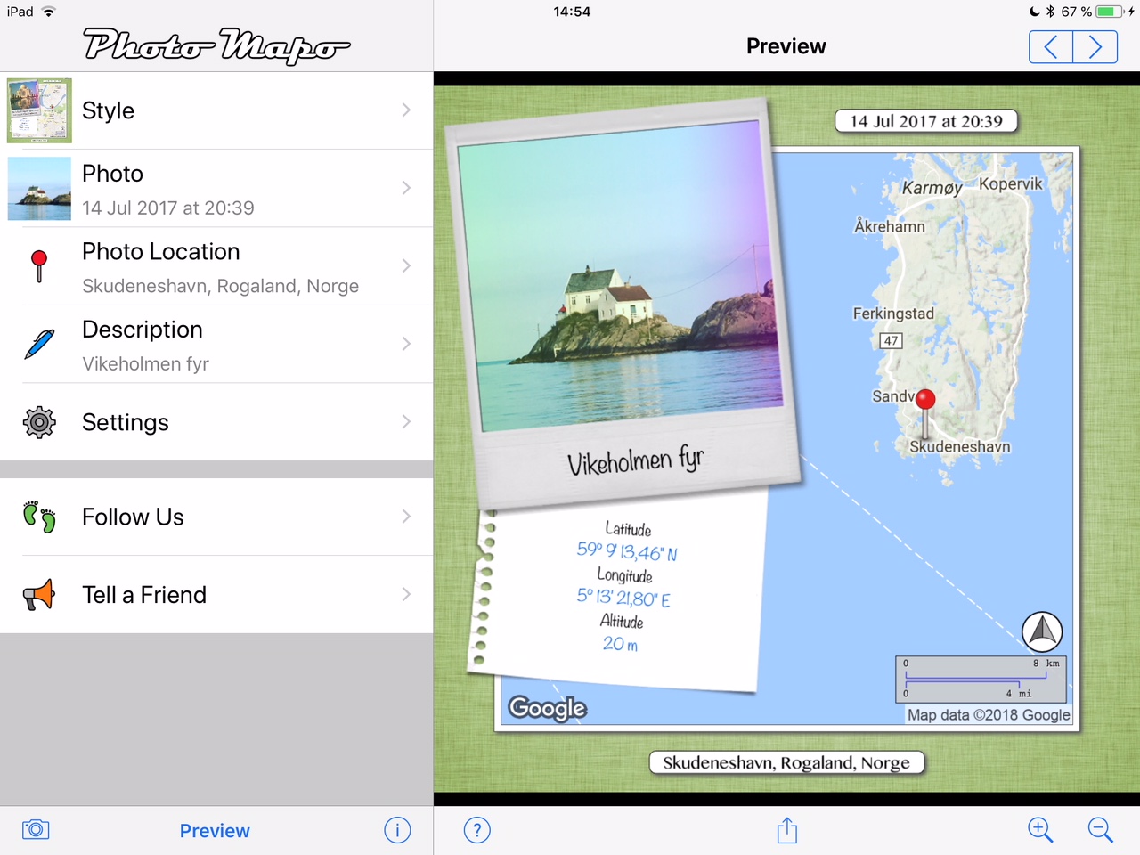Expand the Photo row chevron
The width and height of the screenshot is (1140, 855).
(406, 188)
